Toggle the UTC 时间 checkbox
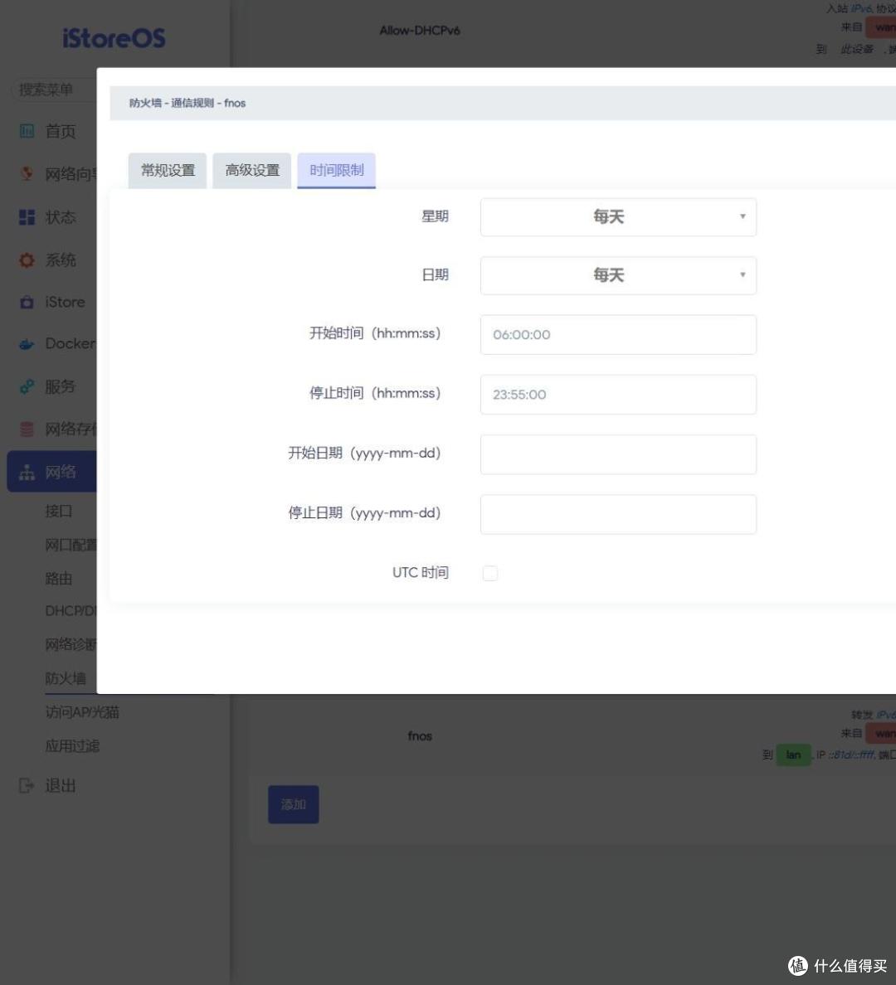Screen dimensions: 896x985 click(490, 573)
